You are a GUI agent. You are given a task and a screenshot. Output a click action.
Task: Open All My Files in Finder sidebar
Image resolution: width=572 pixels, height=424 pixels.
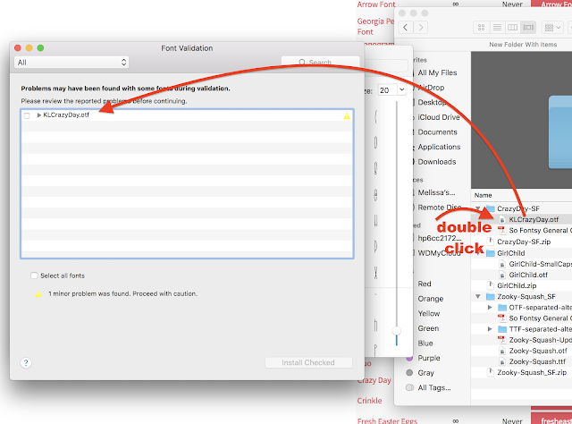(x=437, y=72)
